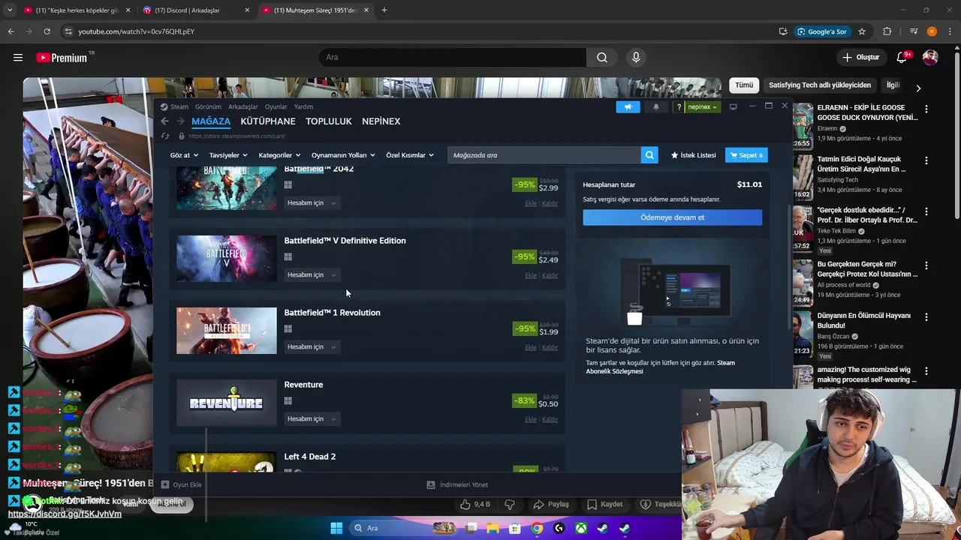The height and width of the screenshot is (540, 961).
Task: Expand Özel Kısımlar dropdown
Action: pyautogui.click(x=410, y=155)
